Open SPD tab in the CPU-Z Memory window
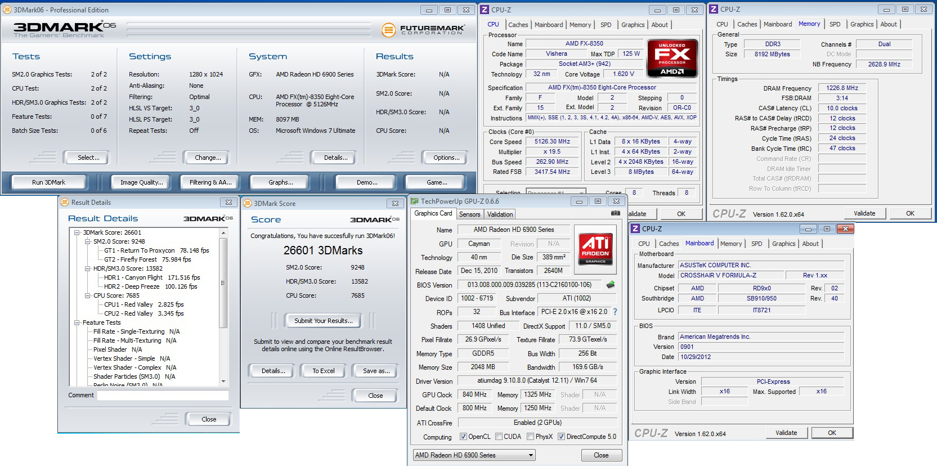This screenshot has width=937, height=471. (835, 24)
